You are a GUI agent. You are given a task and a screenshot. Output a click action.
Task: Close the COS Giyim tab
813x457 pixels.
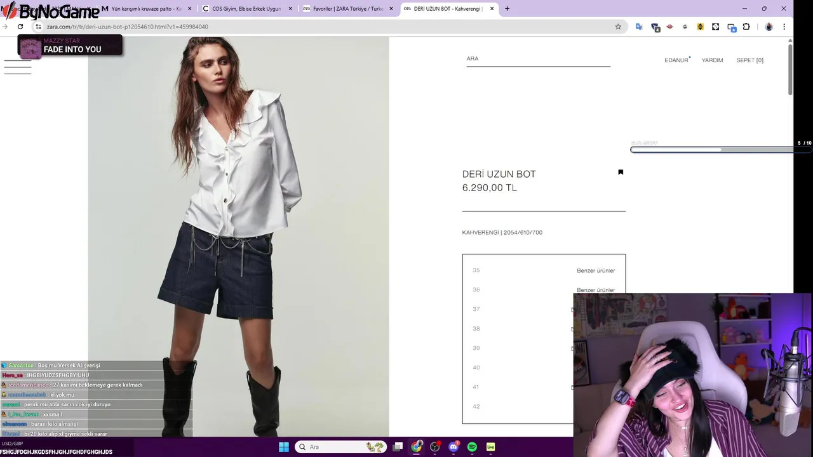point(290,9)
